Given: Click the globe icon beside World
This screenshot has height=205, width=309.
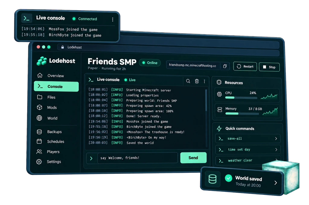Looking at the screenshot, I should tap(40, 118).
